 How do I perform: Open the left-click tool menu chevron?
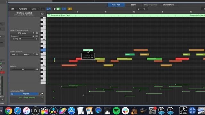pos(141,9)
